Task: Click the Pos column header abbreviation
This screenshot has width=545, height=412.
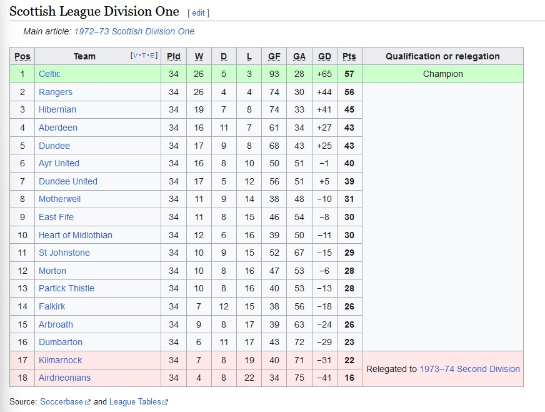Action: click(x=22, y=56)
